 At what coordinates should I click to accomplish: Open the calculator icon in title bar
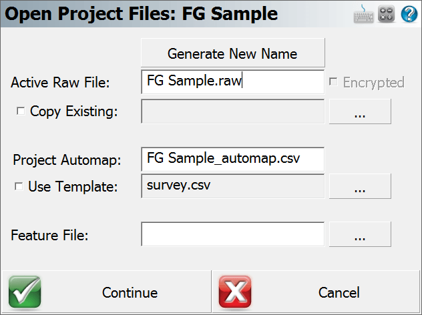[x=386, y=14]
